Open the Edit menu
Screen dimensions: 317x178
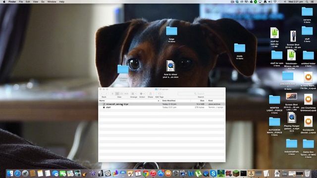coord(28,1)
